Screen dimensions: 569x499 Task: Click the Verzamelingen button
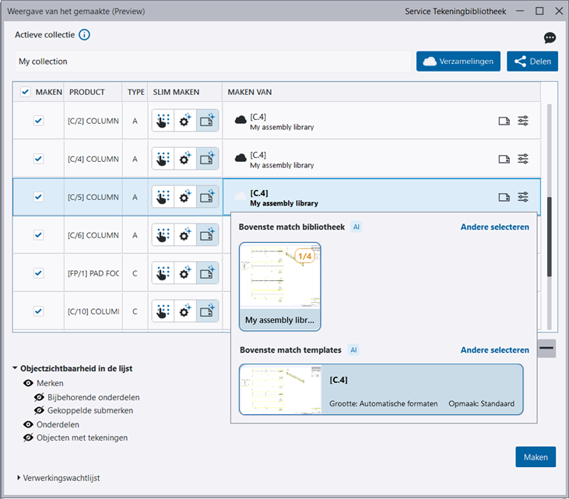[458, 61]
